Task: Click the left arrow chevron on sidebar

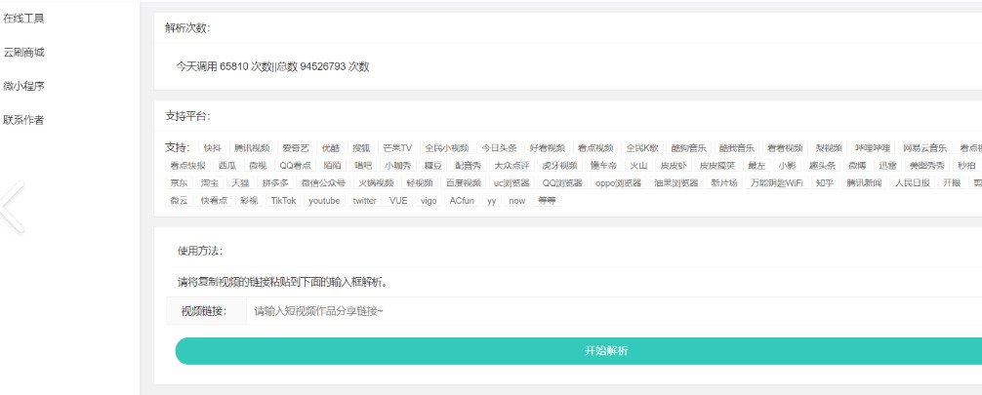Action: (x=13, y=207)
